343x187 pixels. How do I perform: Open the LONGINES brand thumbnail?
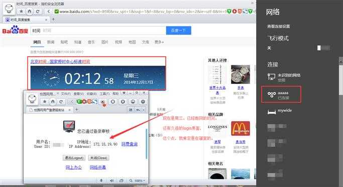[217, 128]
